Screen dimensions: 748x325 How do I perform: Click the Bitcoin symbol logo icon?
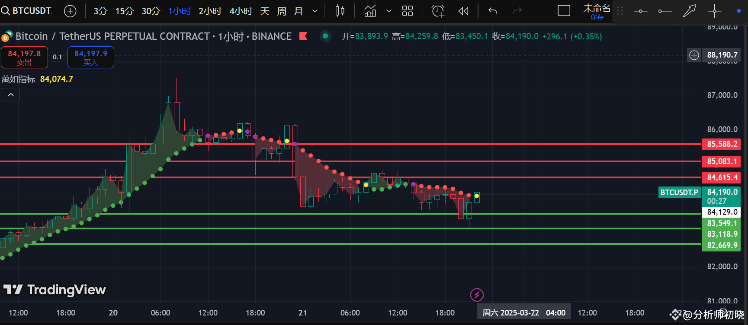(x=6, y=37)
